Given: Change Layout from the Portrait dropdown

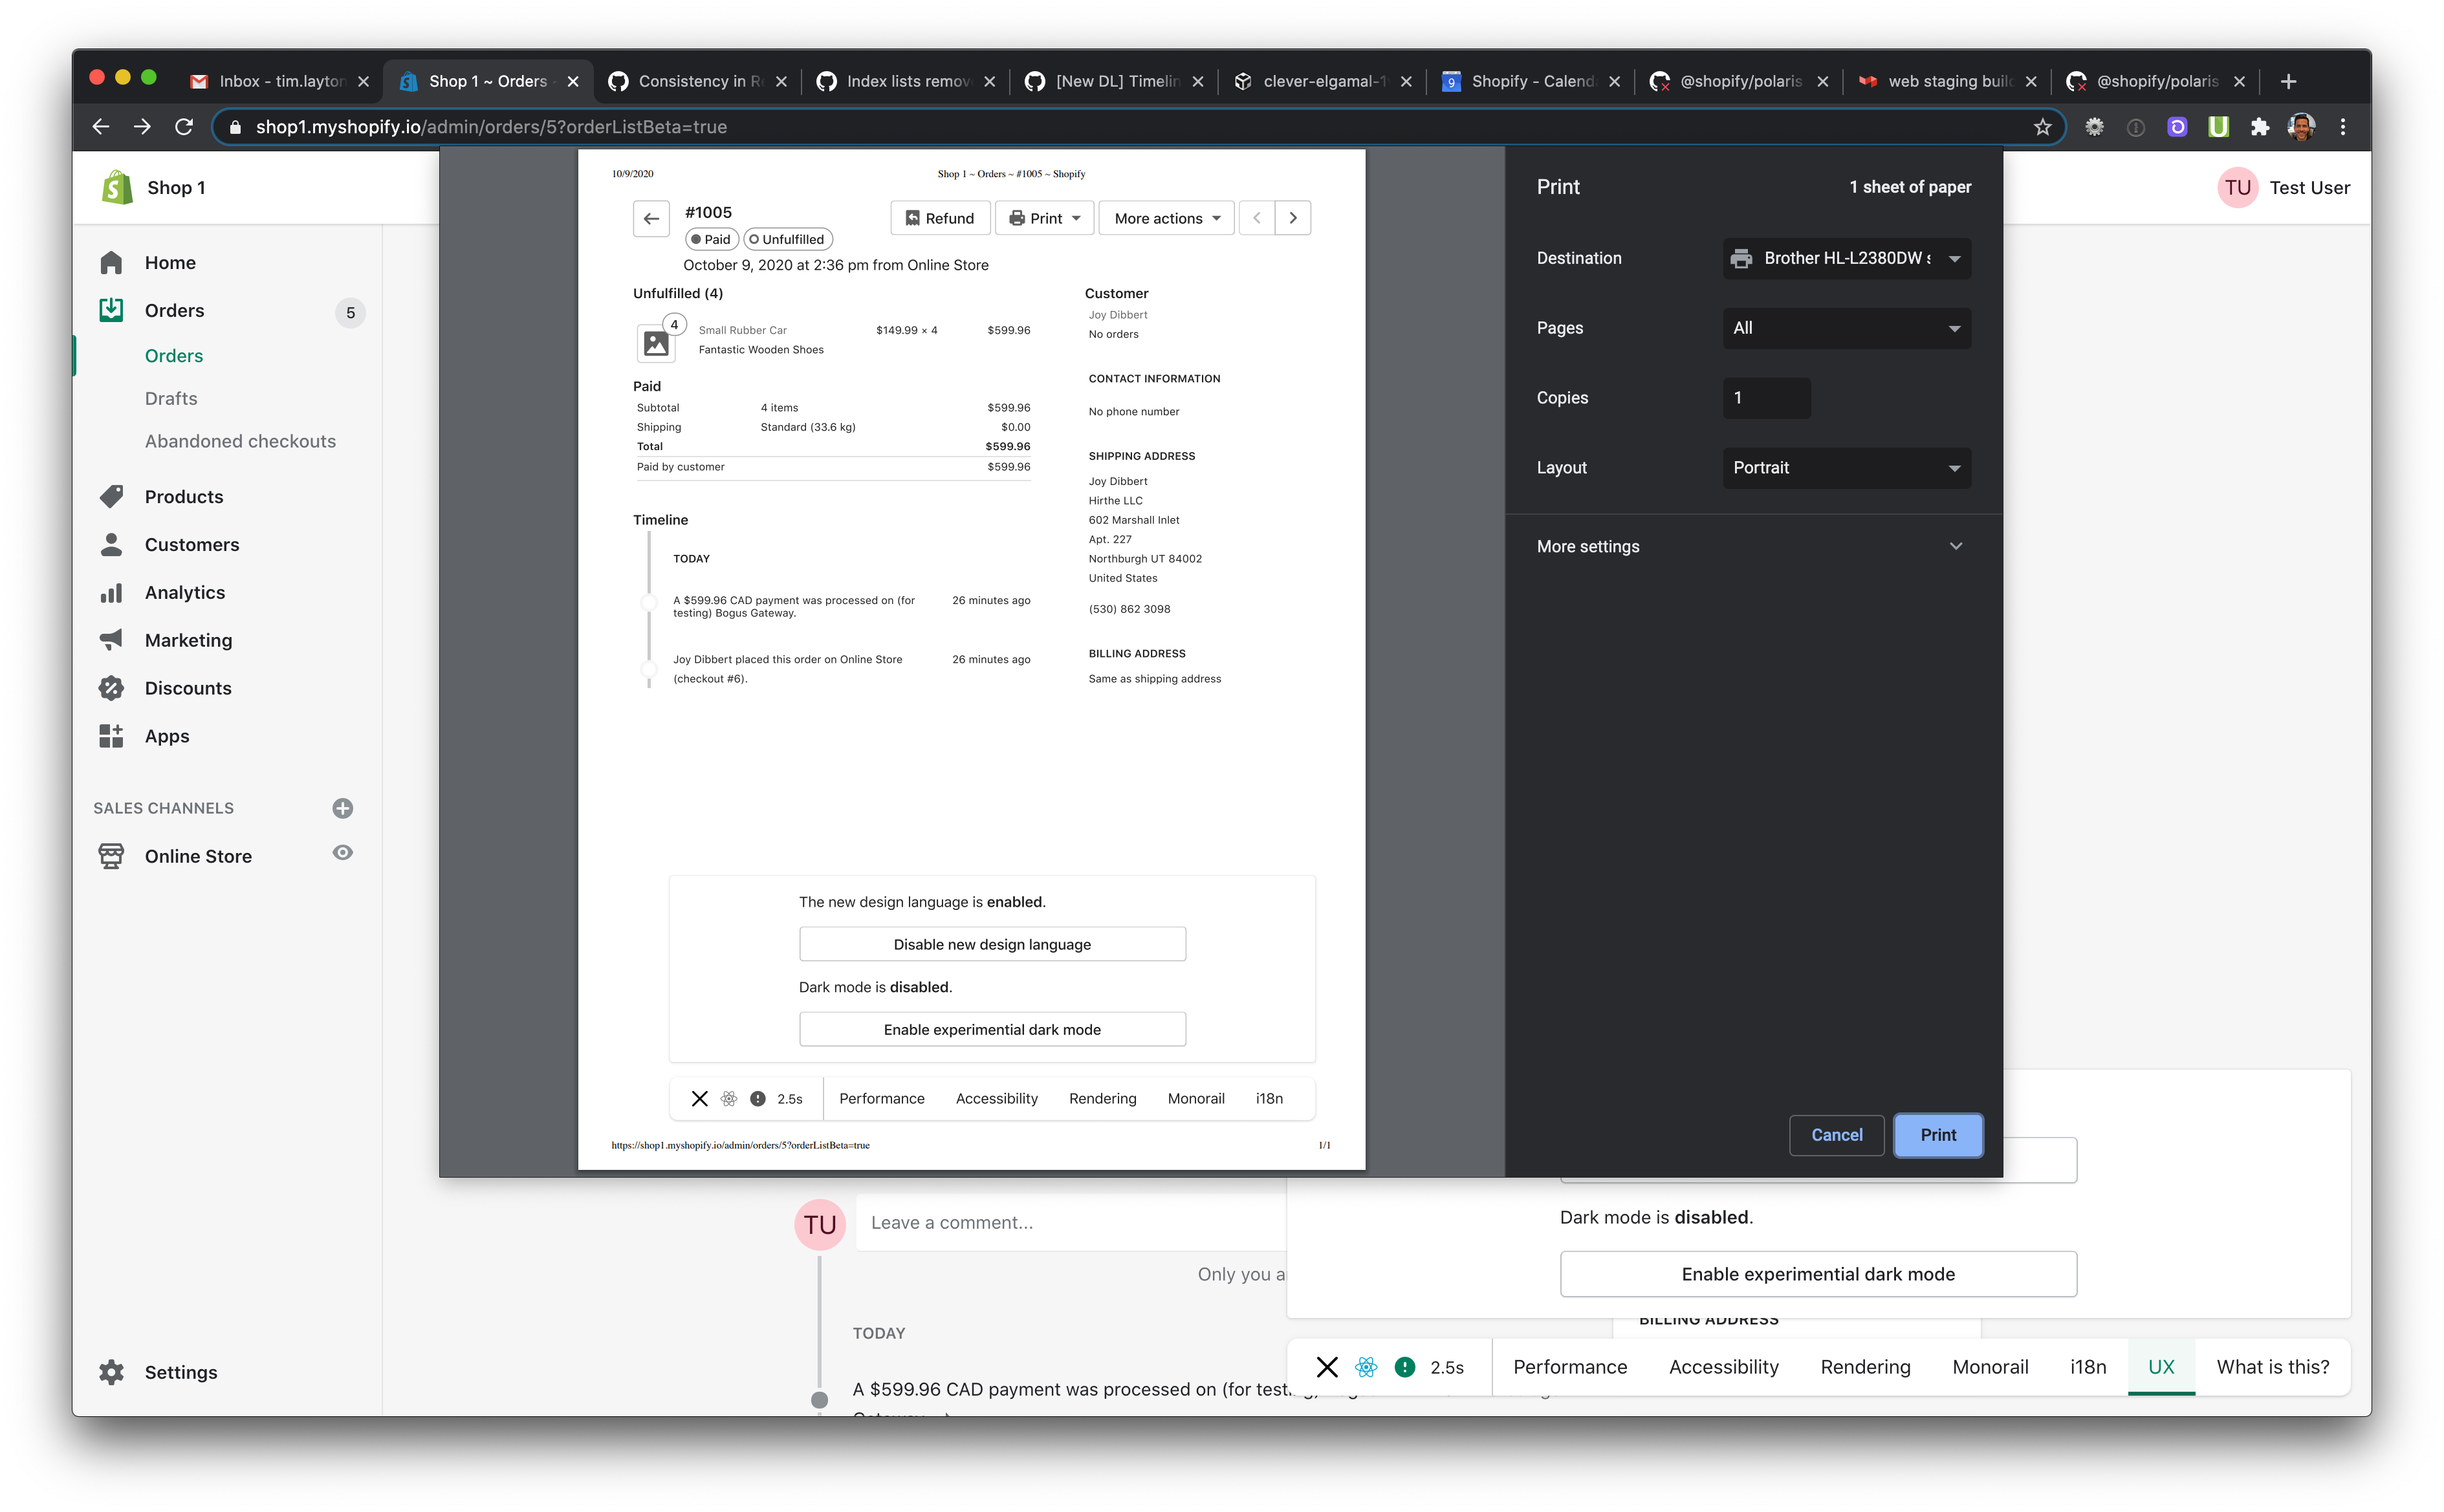Looking at the screenshot, I should click(1845, 467).
